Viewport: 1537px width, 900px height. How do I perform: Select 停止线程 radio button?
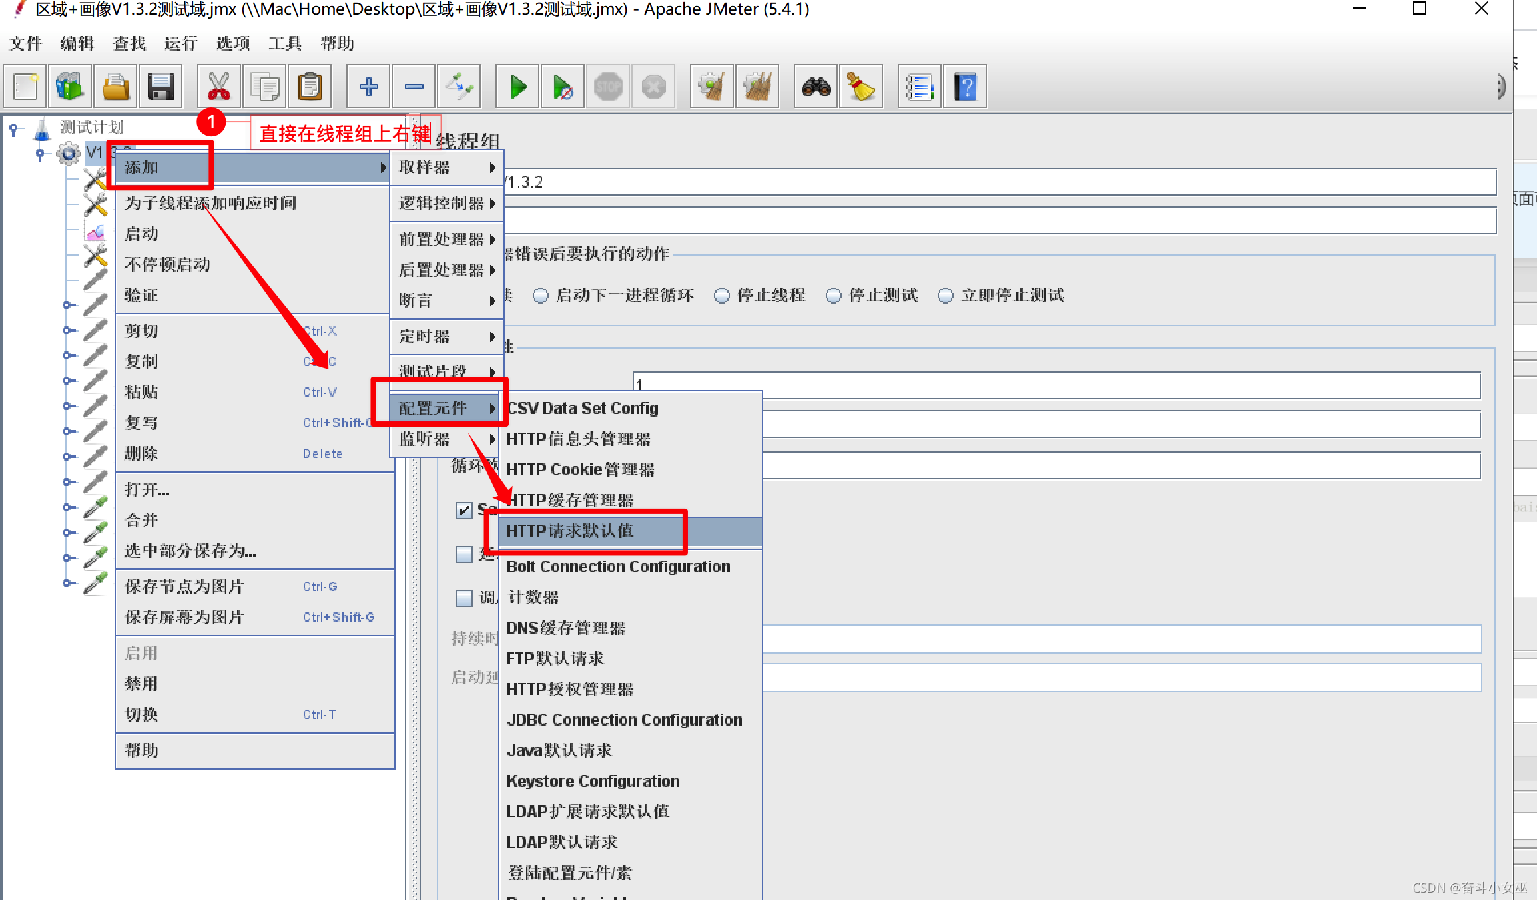(x=722, y=296)
